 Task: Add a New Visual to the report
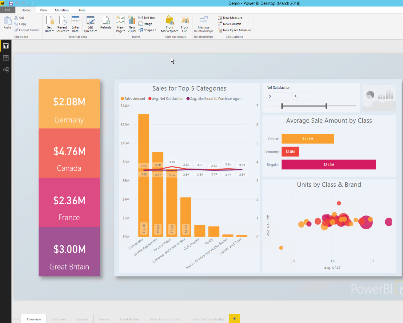click(132, 24)
